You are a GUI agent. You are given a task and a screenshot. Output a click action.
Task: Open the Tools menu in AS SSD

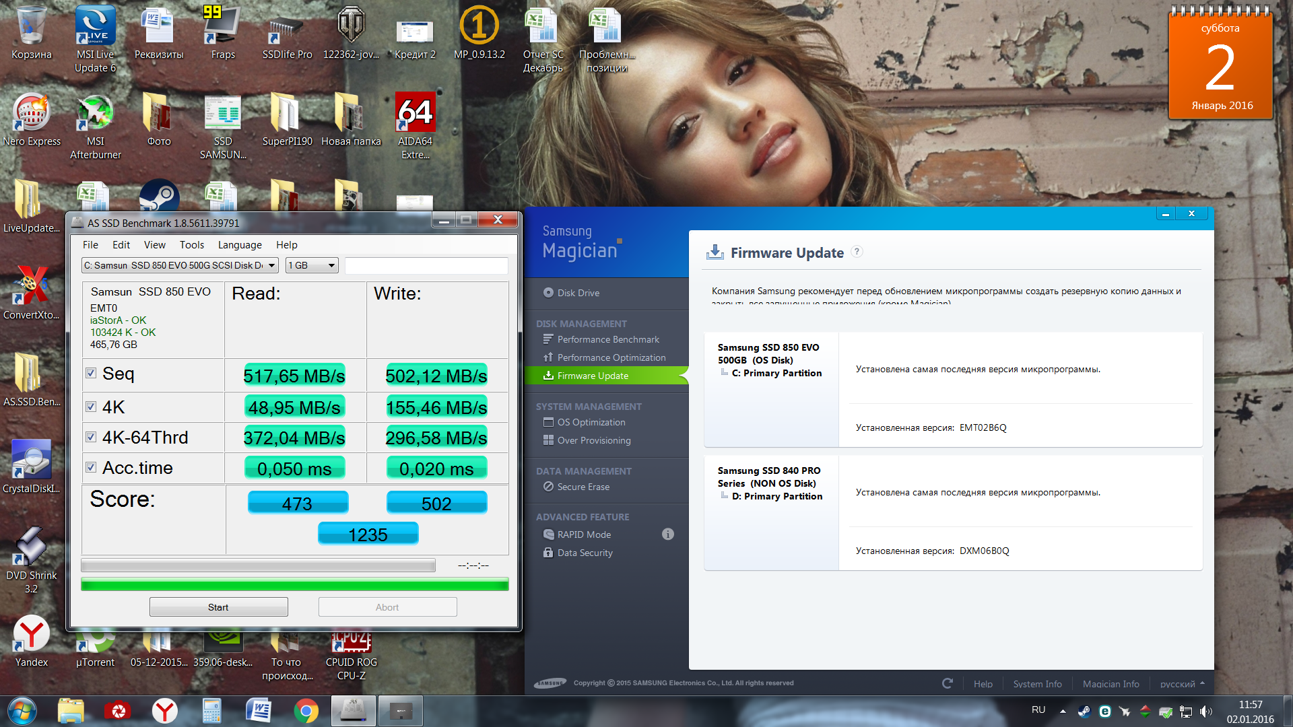191,245
